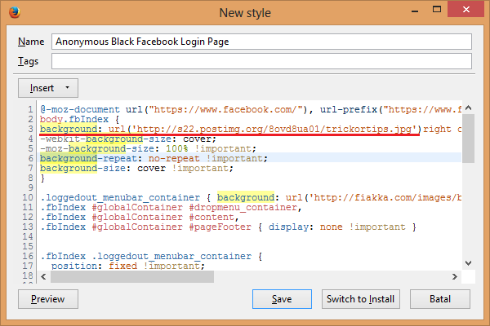Screen dimensions: 490x326
Task: Click 'background-size: cover !important' line
Action: pyautogui.click(x=136, y=168)
